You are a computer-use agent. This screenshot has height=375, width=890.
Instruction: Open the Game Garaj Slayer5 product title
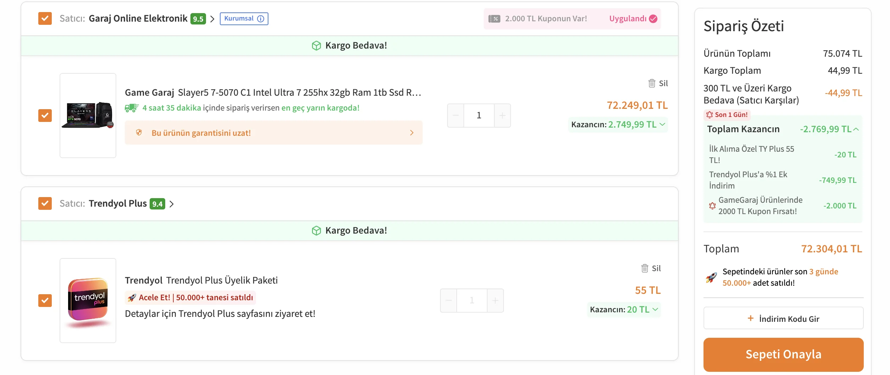coord(273,93)
